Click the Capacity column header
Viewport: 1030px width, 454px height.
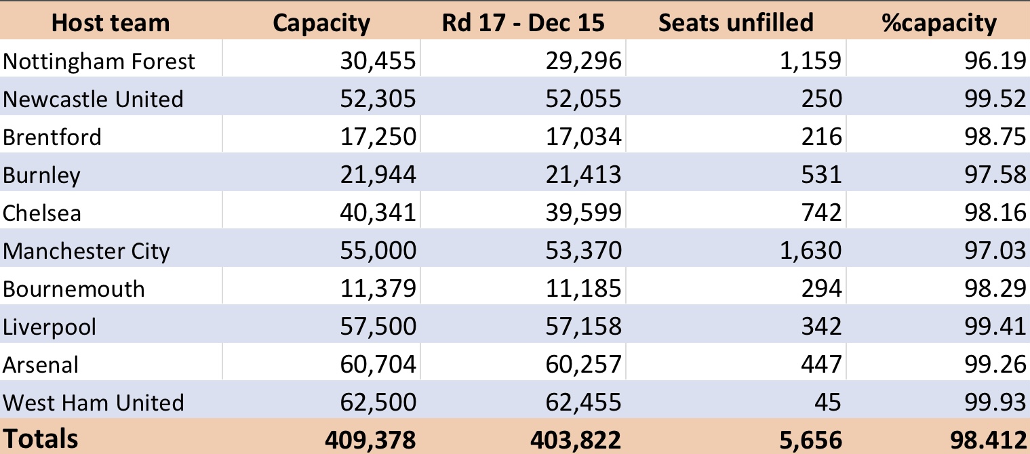tap(321, 22)
